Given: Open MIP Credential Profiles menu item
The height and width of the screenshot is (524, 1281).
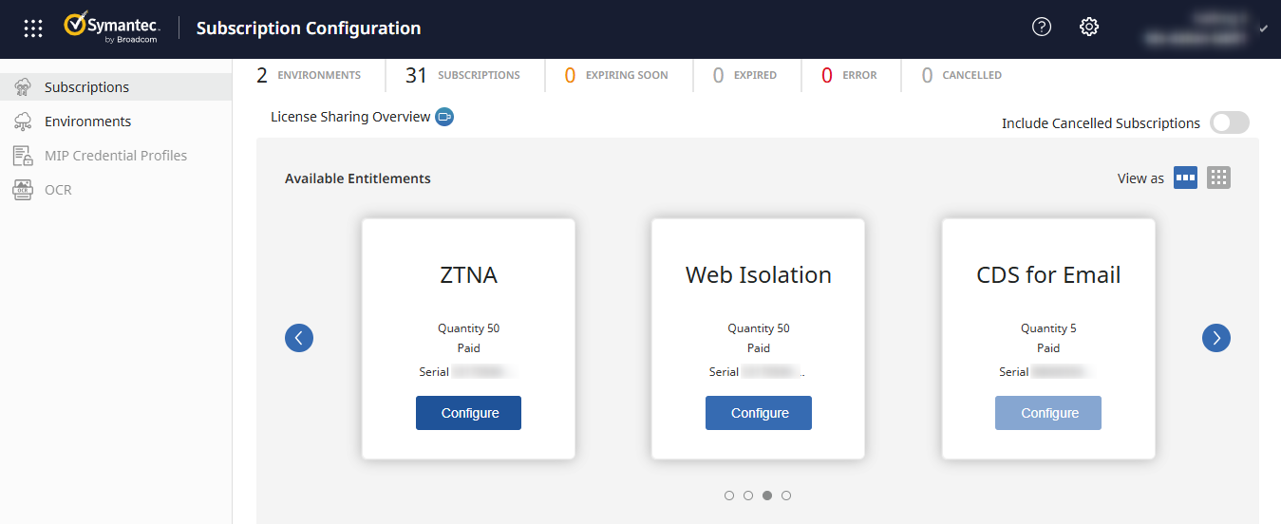Looking at the screenshot, I should coord(116,156).
